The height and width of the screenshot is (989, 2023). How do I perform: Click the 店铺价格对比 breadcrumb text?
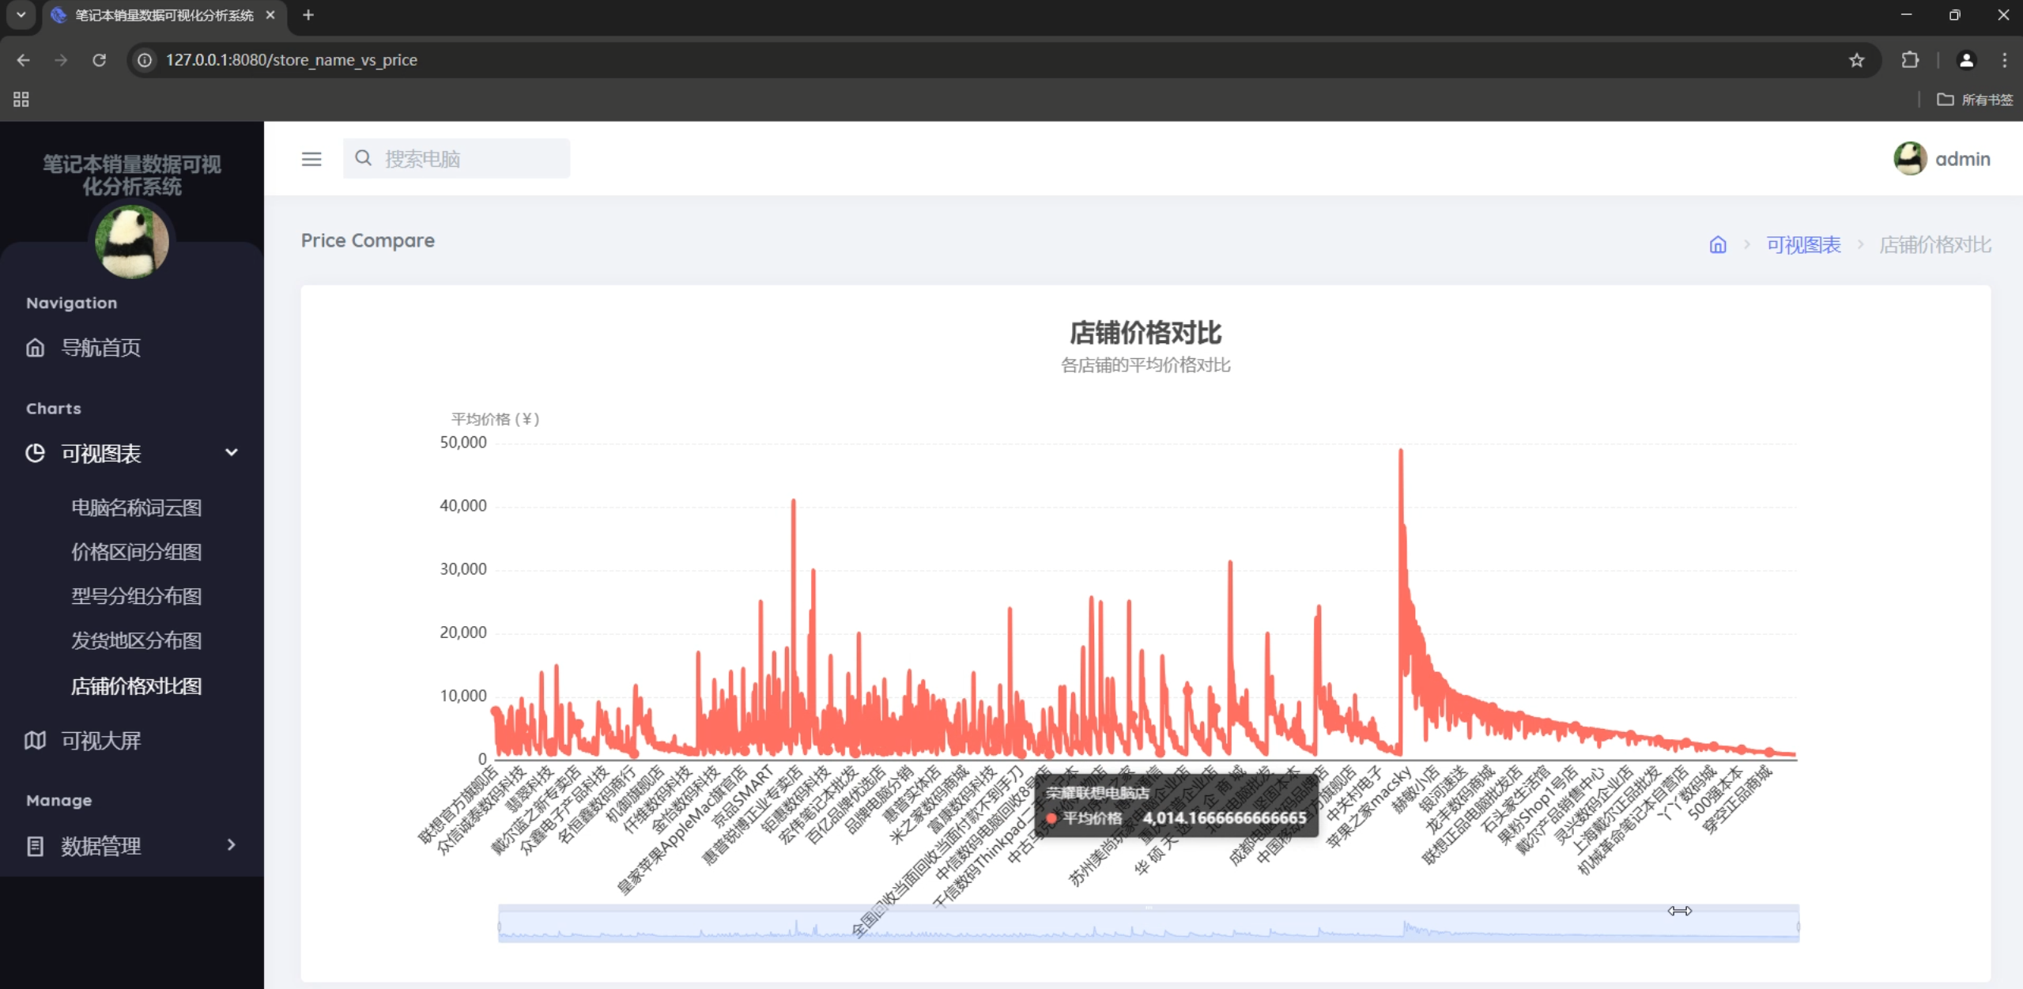click(1934, 245)
